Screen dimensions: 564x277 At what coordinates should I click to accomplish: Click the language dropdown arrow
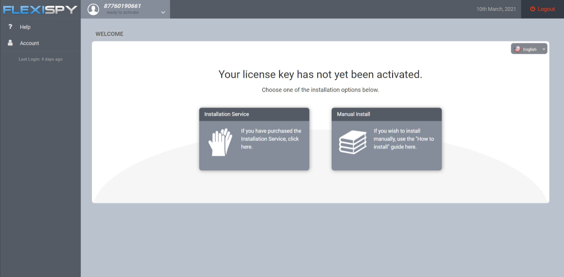[544, 49]
